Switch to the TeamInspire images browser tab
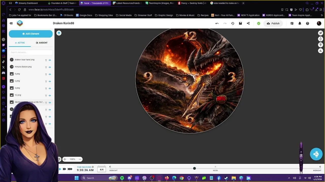Image resolution: width=325 pixels, height=182 pixels. (x=160, y=3)
